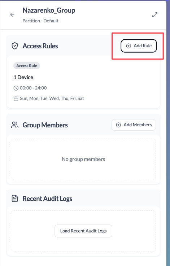Click the plus circle in Add Members
Viewport: 170px width, 266px height.
tap(118, 125)
